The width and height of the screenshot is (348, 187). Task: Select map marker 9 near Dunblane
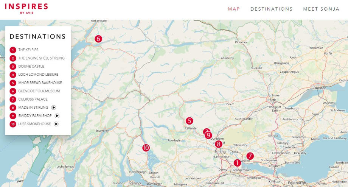(x=208, y=135)
